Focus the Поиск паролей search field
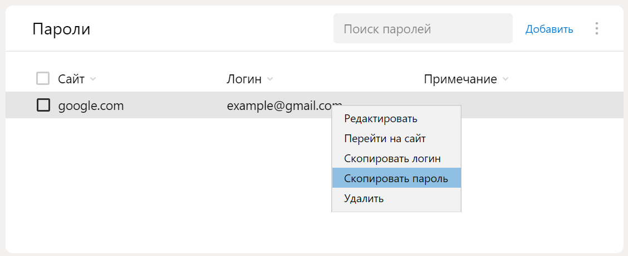 coord(423,29)
